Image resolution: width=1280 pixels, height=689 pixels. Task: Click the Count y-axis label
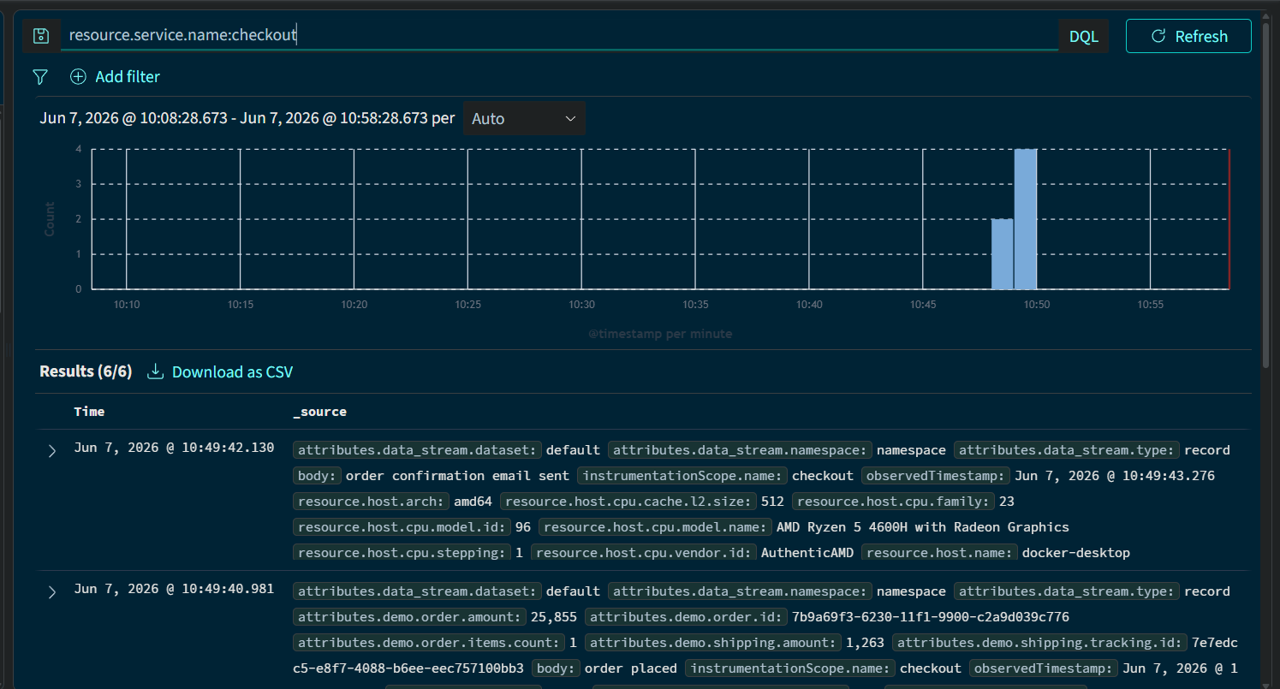tap(50, 219)
